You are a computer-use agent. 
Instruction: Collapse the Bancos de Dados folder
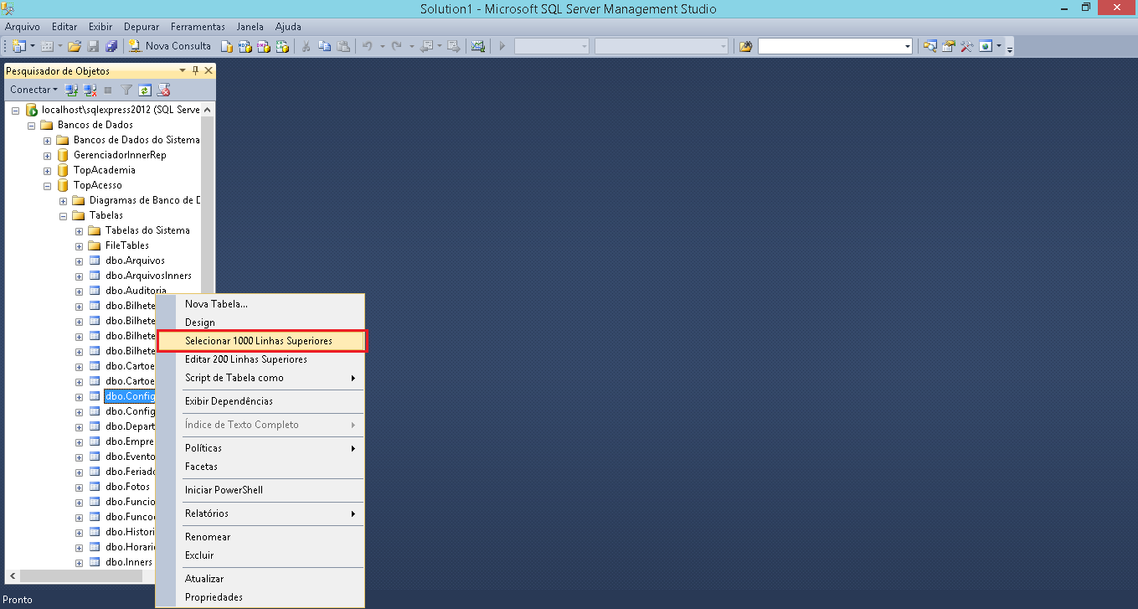pos(31,125)
